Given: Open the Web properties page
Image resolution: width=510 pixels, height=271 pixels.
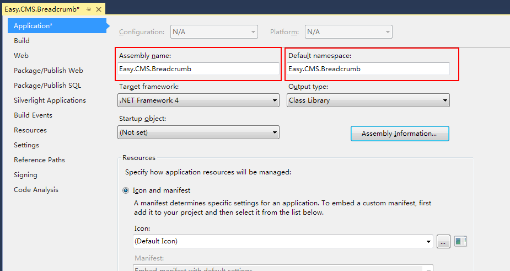Looking at the screenshot, I should [x=21, y=56].
